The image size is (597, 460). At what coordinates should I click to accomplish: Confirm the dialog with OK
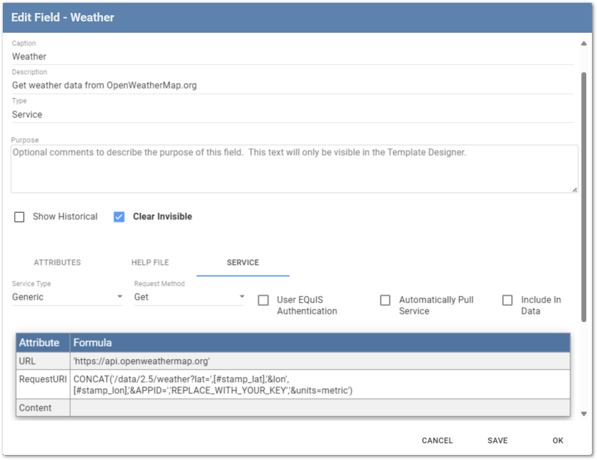pos(558,441)
